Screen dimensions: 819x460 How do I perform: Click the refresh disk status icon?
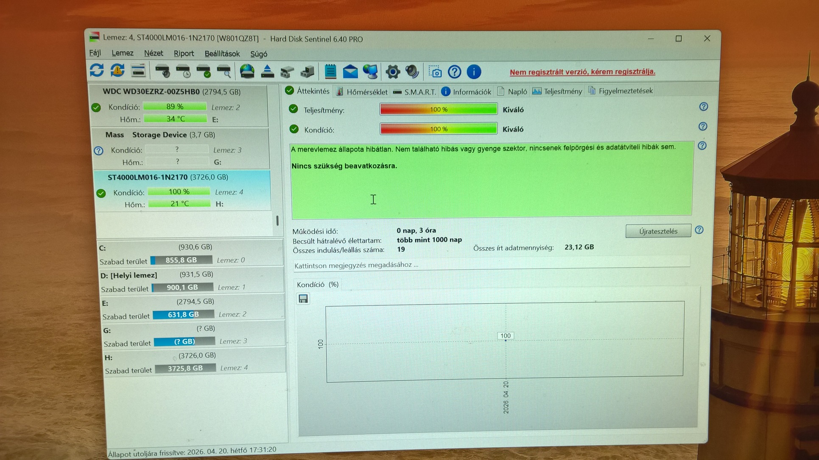click(x=97, y=70)
